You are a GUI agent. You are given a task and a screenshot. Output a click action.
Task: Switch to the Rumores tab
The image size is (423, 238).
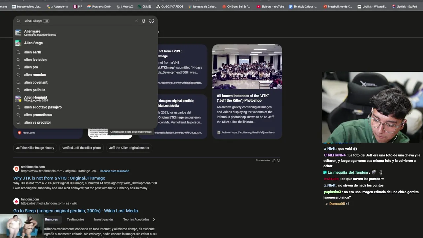click(x=51, y=219)
